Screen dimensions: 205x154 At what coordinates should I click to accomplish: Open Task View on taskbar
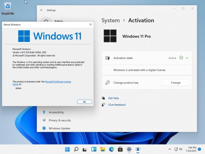[85, 149]
